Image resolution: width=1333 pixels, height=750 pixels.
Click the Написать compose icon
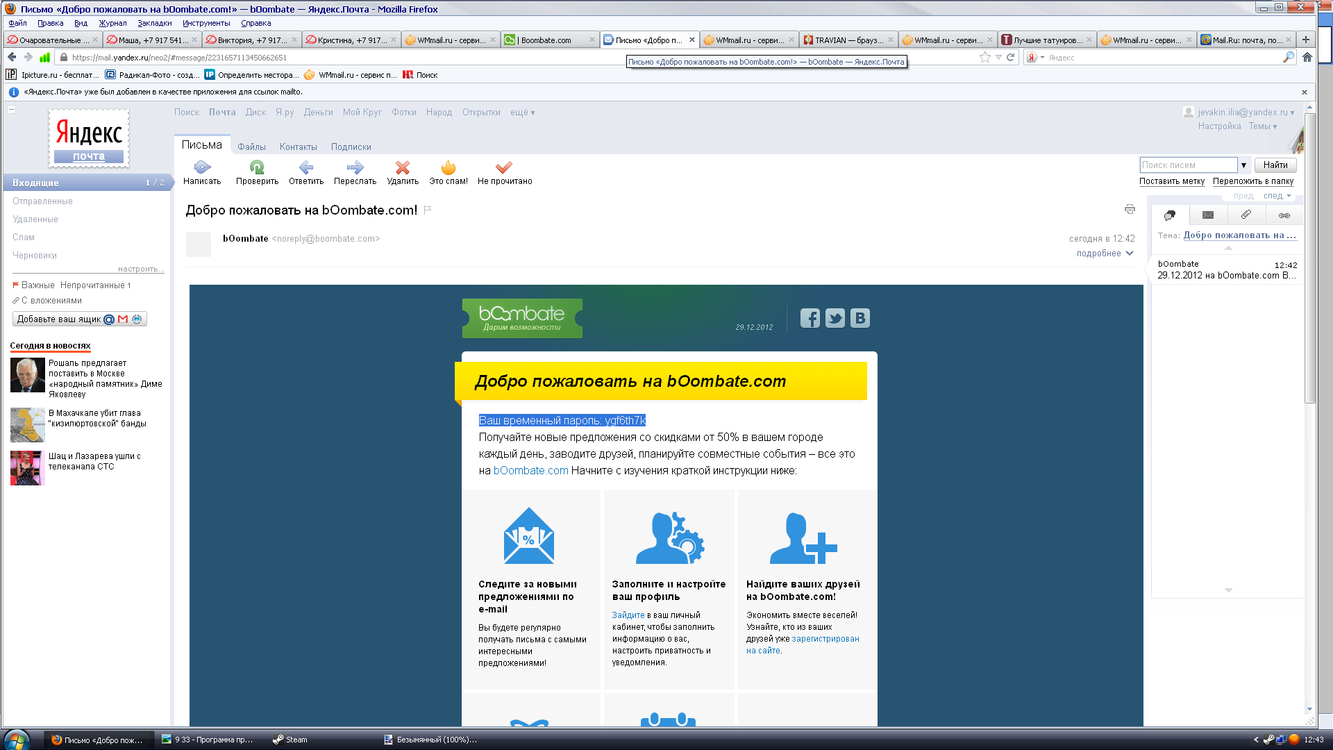[x=202, y=167]
